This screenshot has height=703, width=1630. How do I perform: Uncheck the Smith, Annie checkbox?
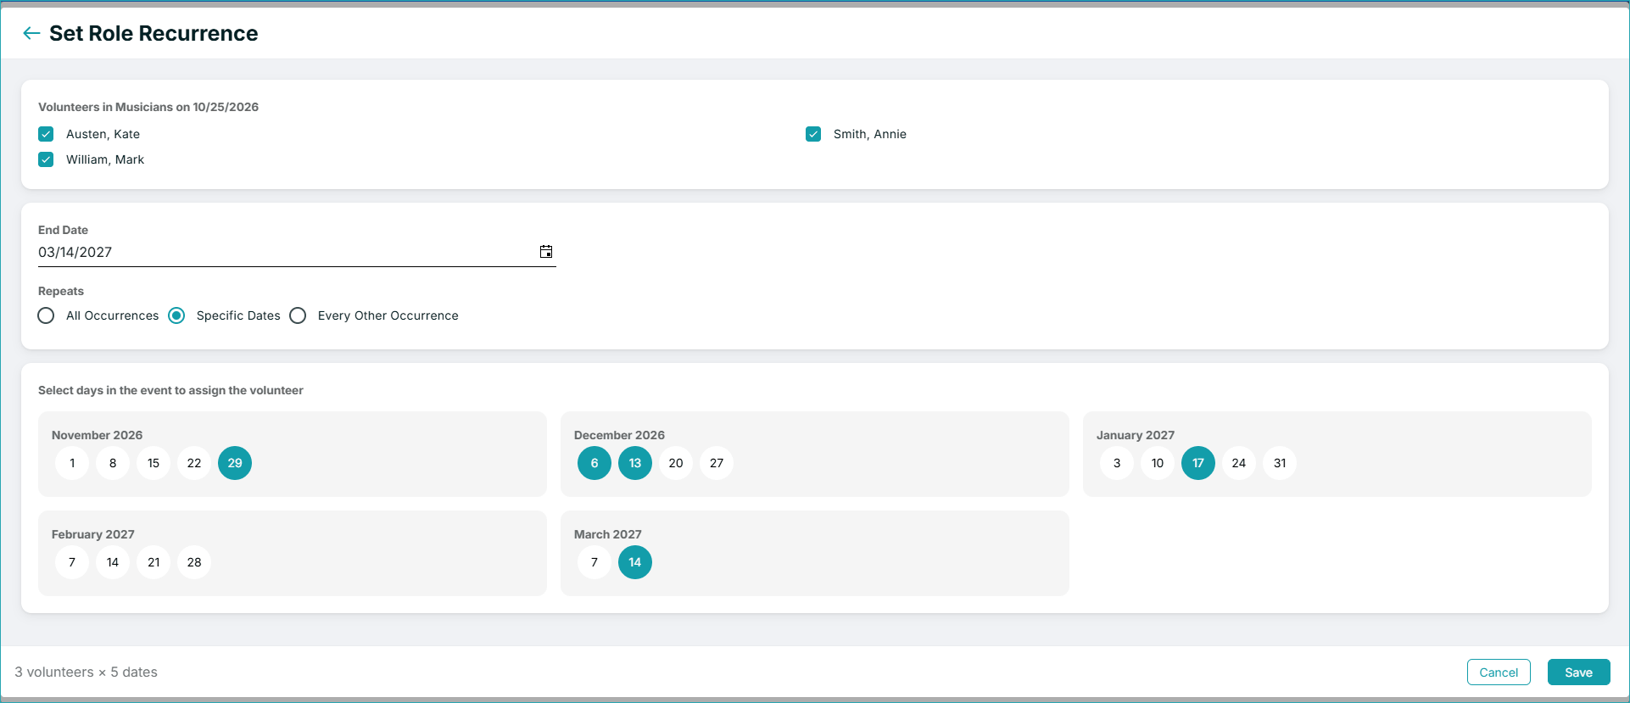click(x=813, y=134)
